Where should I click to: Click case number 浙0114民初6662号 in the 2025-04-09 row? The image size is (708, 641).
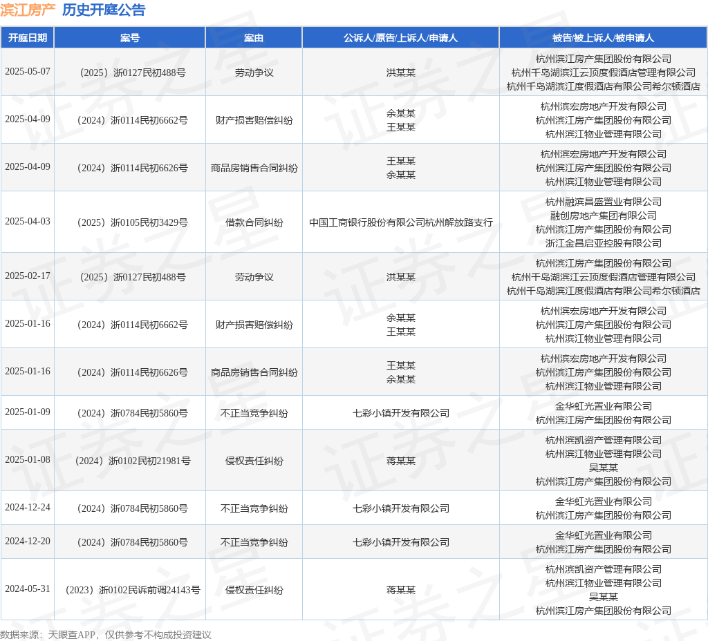(x=133, y=120)
